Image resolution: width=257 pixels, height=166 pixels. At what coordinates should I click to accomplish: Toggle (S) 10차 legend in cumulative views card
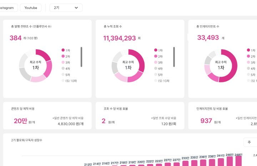pos(162,81)
